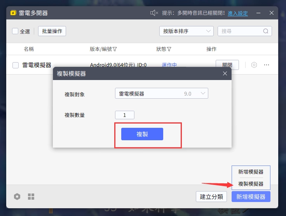Click the yellow LDMultiPlayer logo icon
Viewport: 286px width, 216px height.
pyautogui.click(x=13, y=13)
